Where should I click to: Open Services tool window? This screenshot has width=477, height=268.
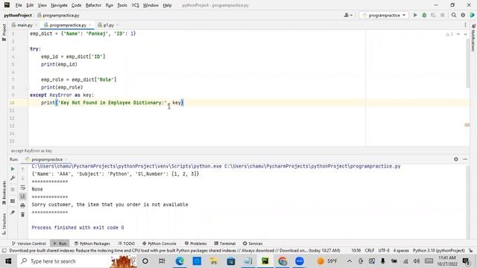(253, 243)
